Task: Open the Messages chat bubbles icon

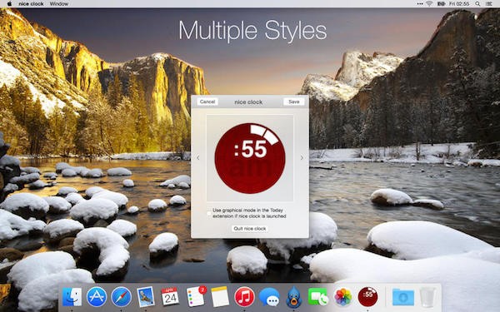Action: click(269, 297)
